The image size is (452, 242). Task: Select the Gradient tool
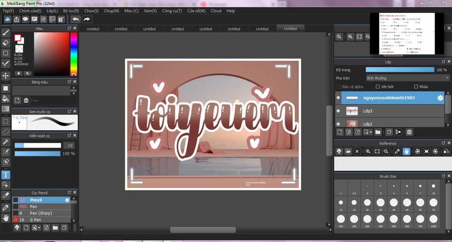tap(5, 109)
